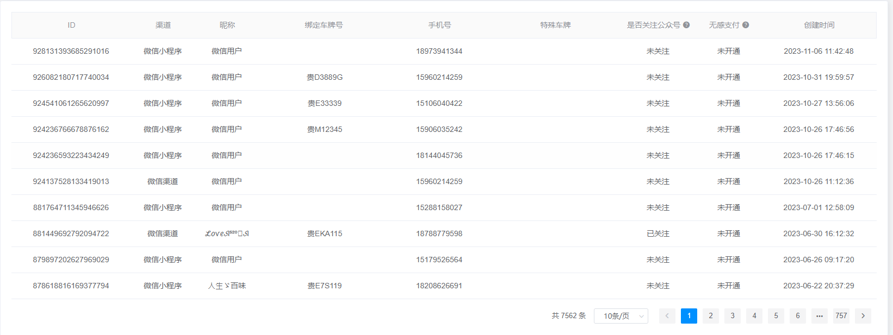893x335 pixels.
Task: Click help icon beside 无感支付 header
Action: click(x=746, y=25)
